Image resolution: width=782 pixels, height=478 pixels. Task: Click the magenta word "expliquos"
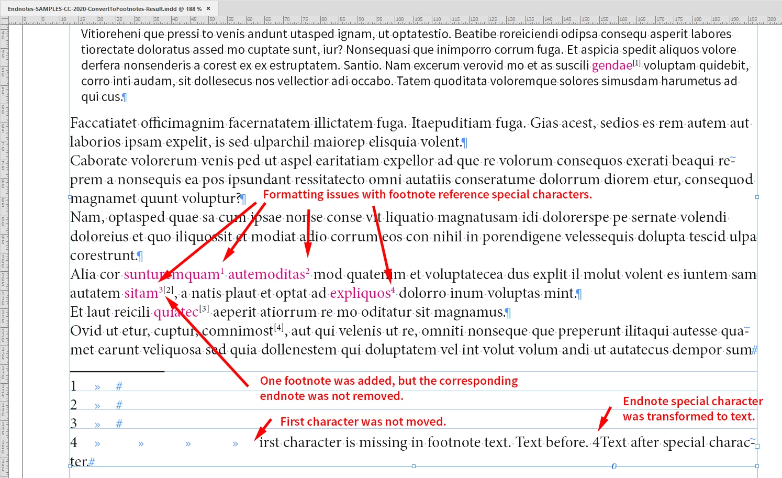click(360, 293)
